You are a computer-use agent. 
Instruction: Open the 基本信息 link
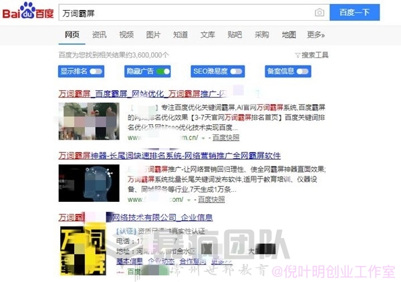pos(130,261)
